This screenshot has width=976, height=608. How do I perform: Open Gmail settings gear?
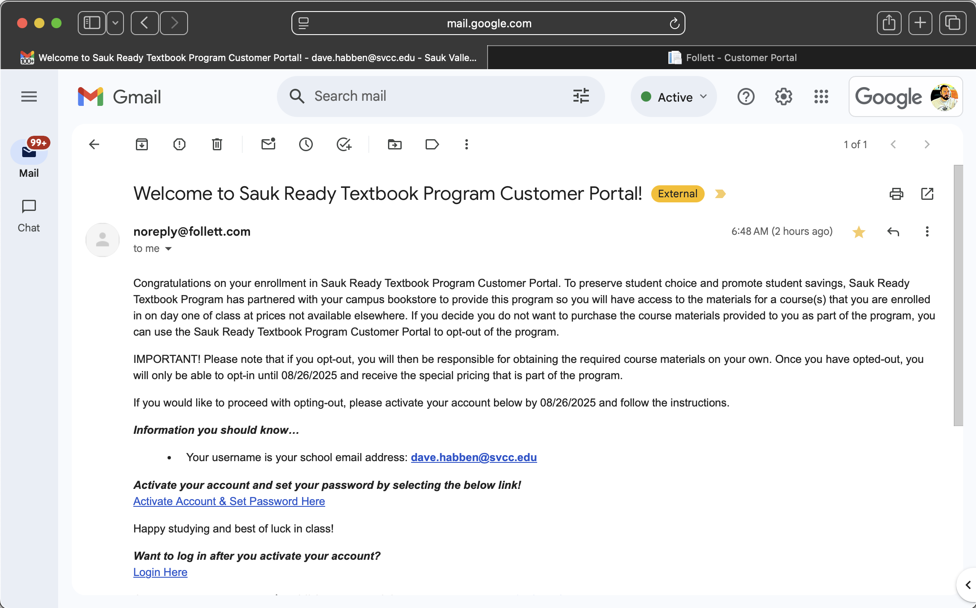coord(783,96)
